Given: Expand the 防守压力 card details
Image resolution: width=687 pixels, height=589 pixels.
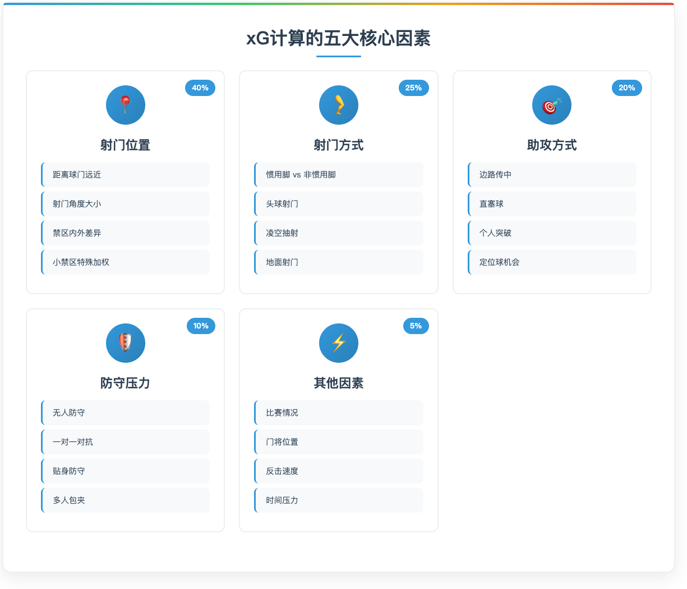Looking at the screenshot, I should 125,419.
